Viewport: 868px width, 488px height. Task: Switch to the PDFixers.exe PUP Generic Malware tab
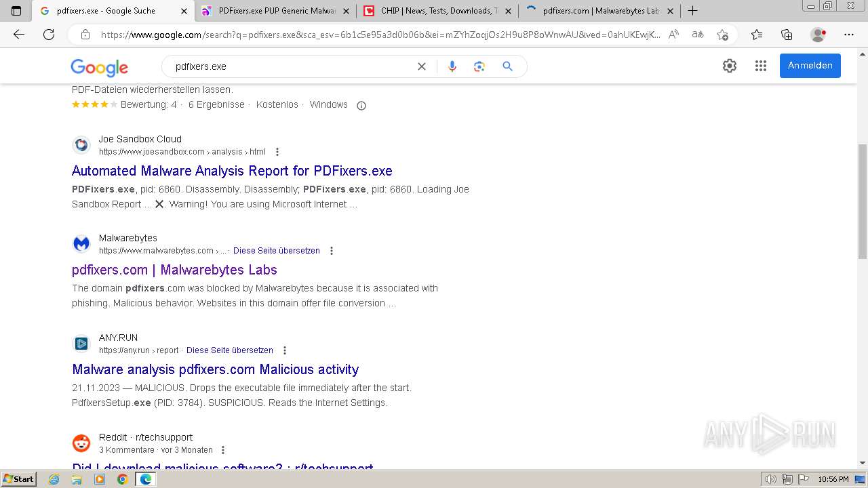pos(277,11)
